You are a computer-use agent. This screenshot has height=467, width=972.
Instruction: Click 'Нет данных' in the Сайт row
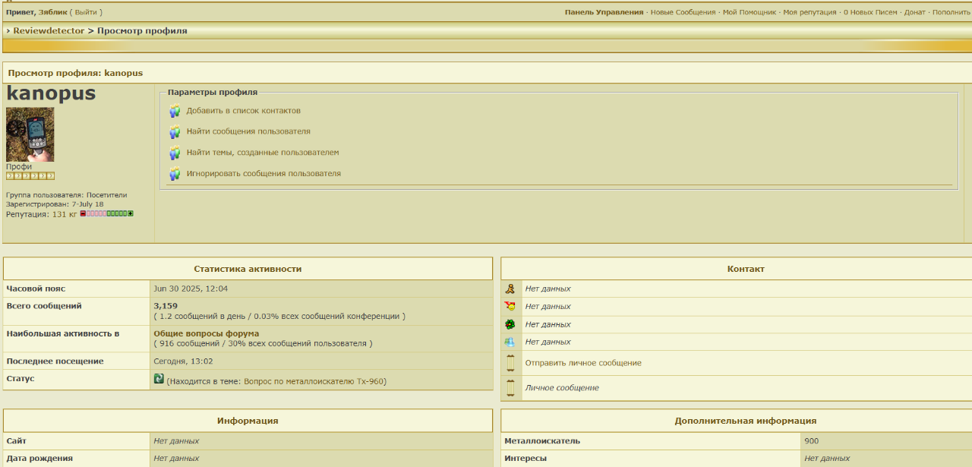[176, 441]
